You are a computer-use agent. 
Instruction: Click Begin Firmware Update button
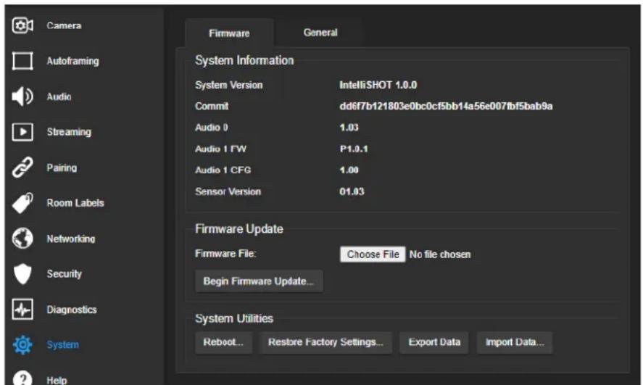(259, 281)
